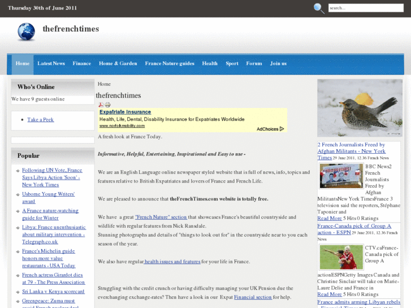The height and width of the screenshot is (308, 411).
Task: Open France's Michelin guide article link
Action: 49,258
